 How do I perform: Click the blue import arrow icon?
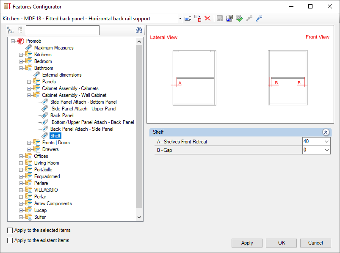coord(259,19)
